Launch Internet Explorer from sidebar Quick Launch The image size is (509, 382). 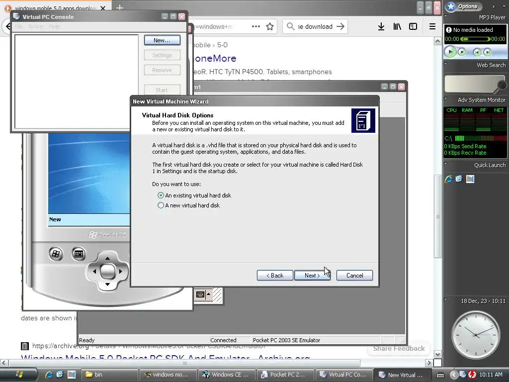tap(449, 179)
